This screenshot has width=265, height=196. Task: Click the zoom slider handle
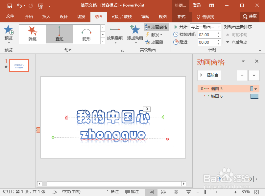click(x=205, y=192)
